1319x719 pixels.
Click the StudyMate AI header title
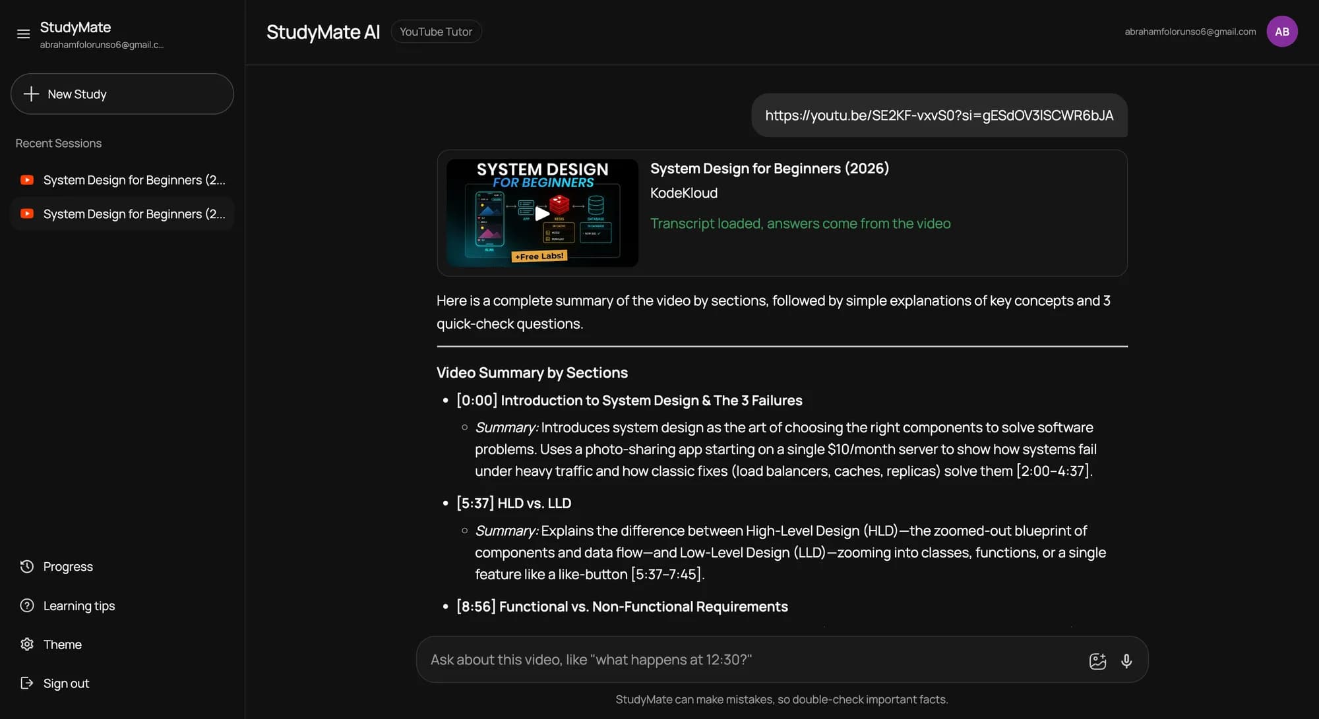323,32
